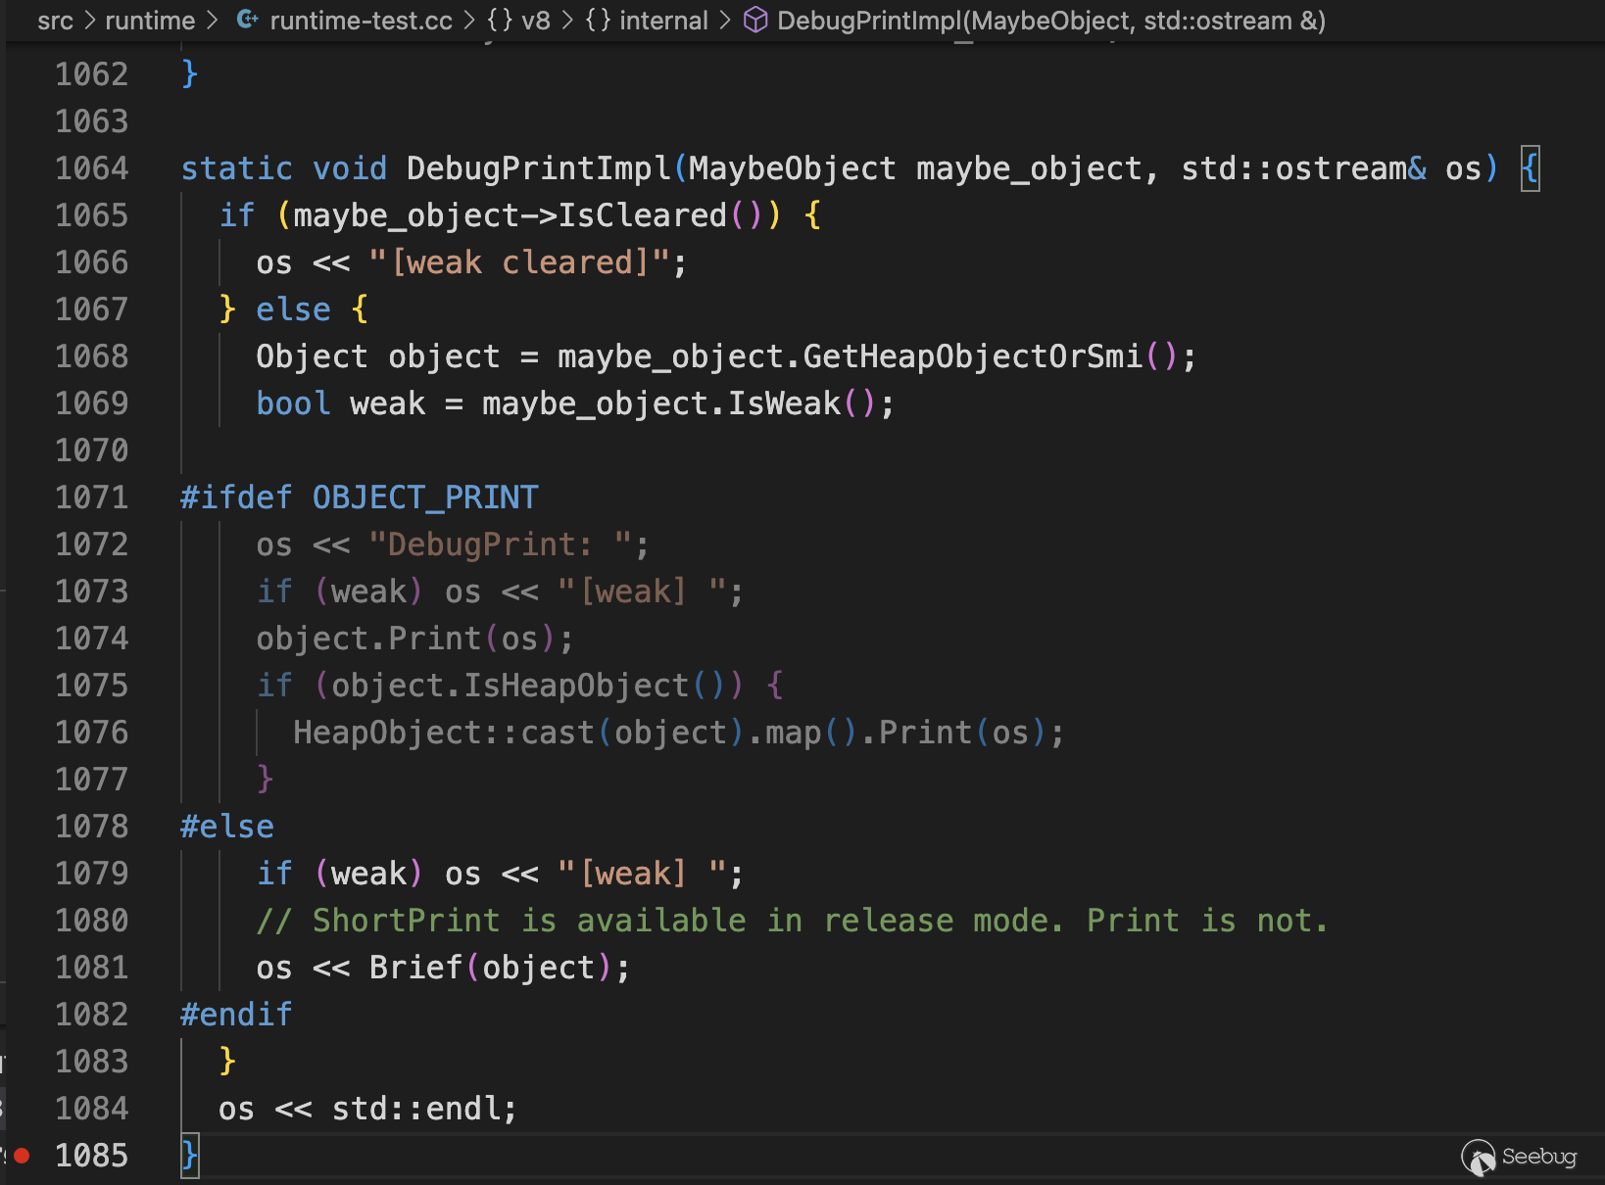The width and height of the screenshot is (1605, 1185).
Task: Click chevron between src and runtime
Action: click(x=89, y=21)
